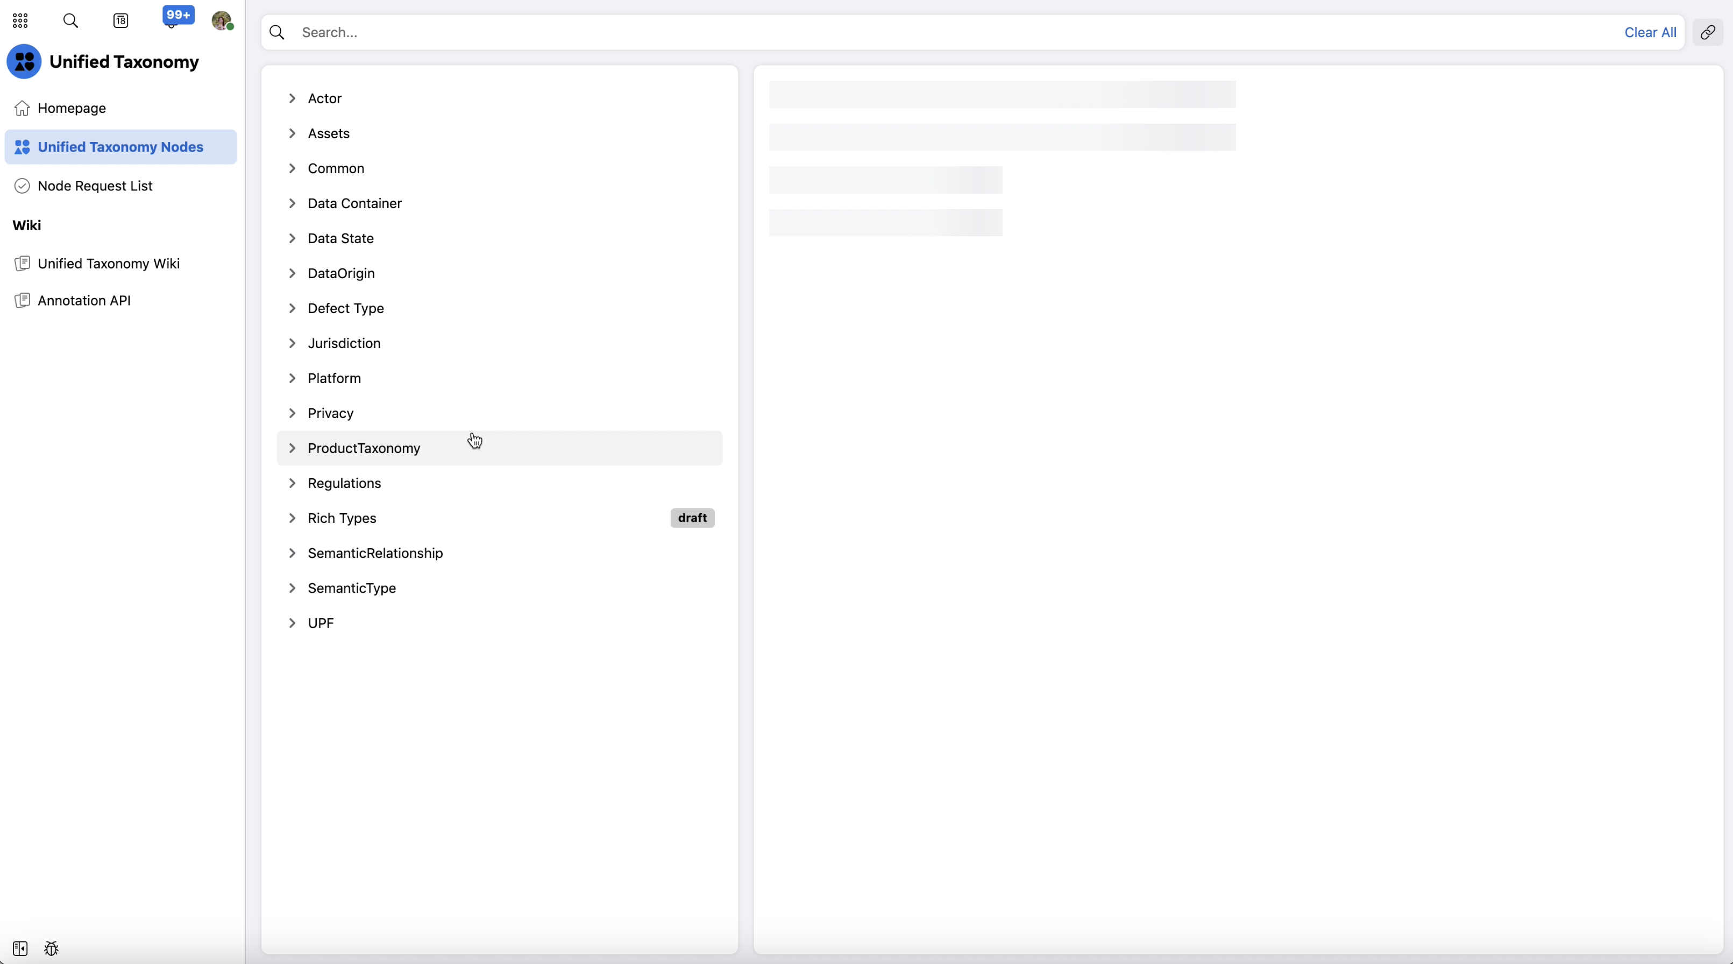Screen dimensions: 1733x964
Task: Expand the Data State chevron
Action: tap(292, 238)
